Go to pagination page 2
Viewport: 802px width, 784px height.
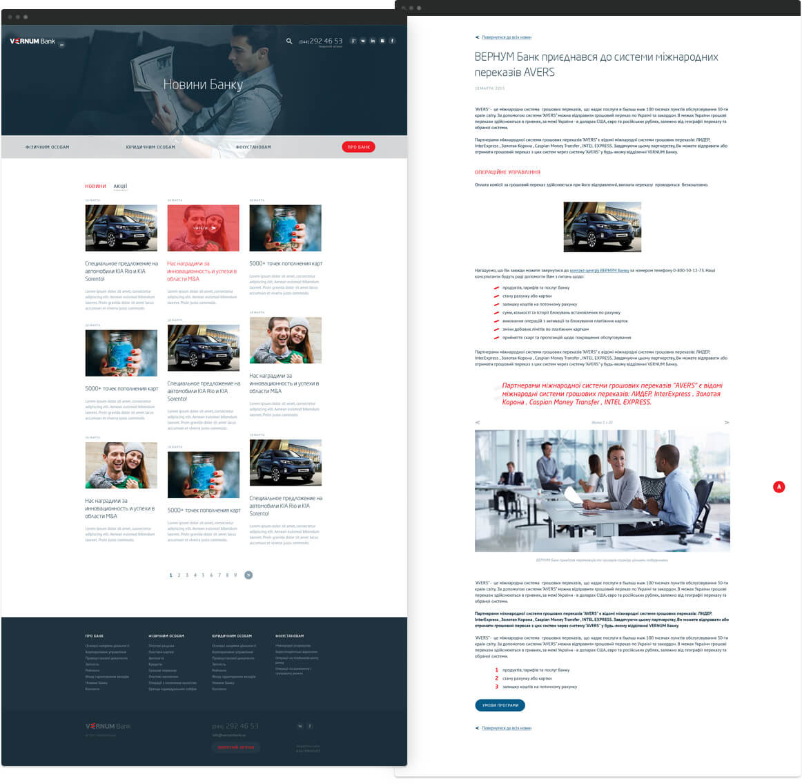179,575
